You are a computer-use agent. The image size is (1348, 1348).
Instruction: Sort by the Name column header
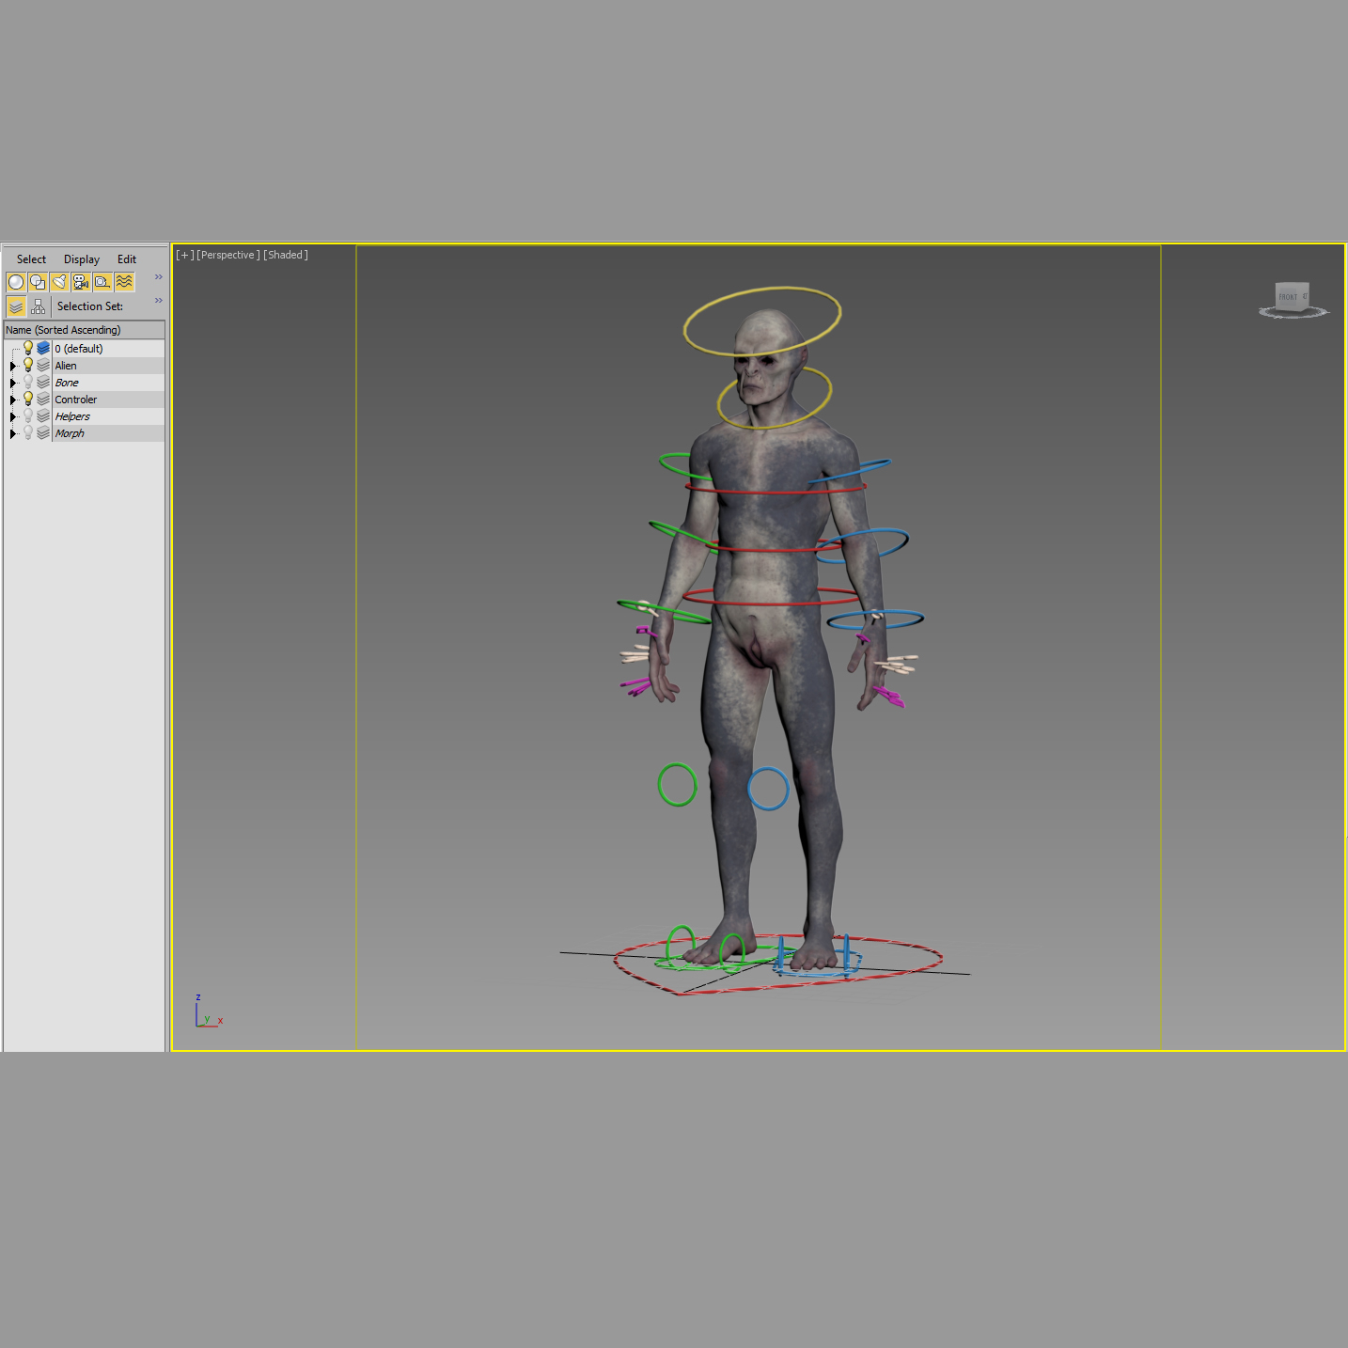coord(63,330)
